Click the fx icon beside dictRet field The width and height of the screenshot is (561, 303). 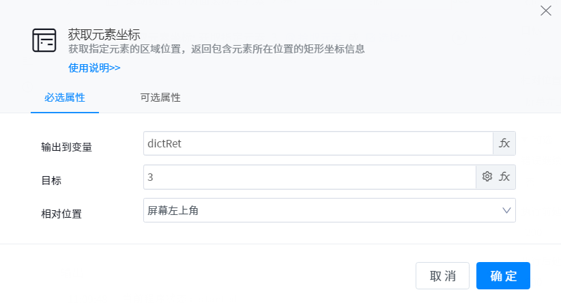click(504, 143)
